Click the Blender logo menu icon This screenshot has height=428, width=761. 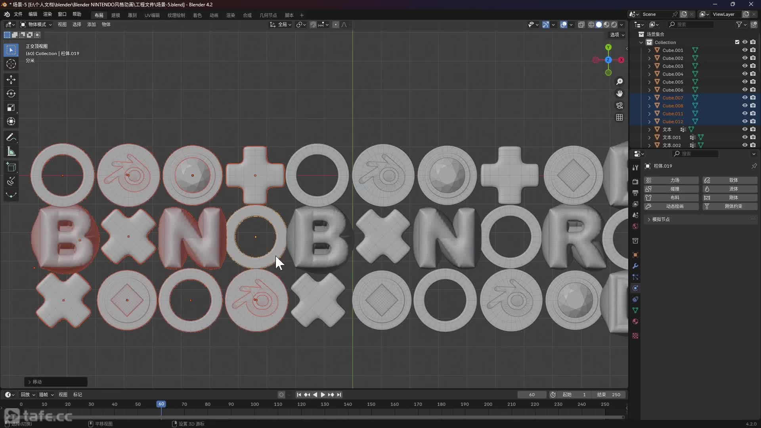tap(7, 14)
